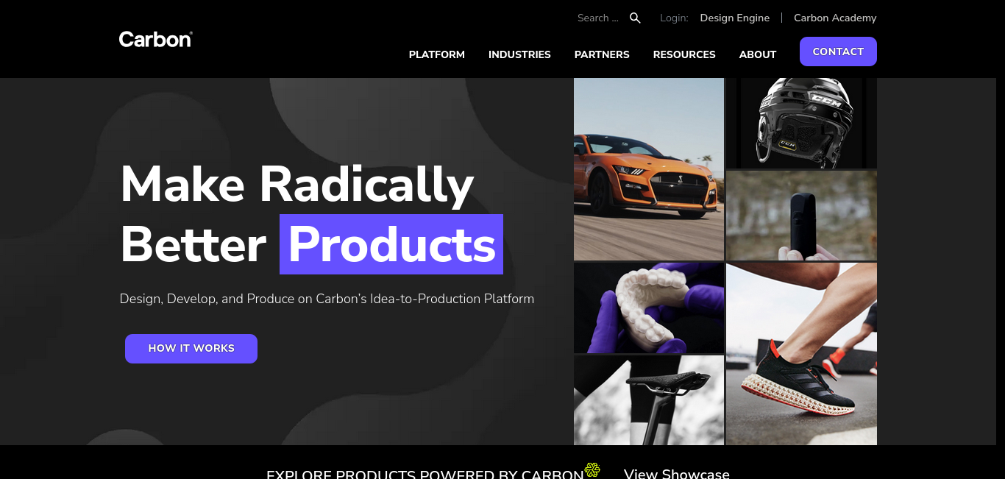Open the PLATFORM menu
Screen dimensions: 1005x479
point(437,54)
